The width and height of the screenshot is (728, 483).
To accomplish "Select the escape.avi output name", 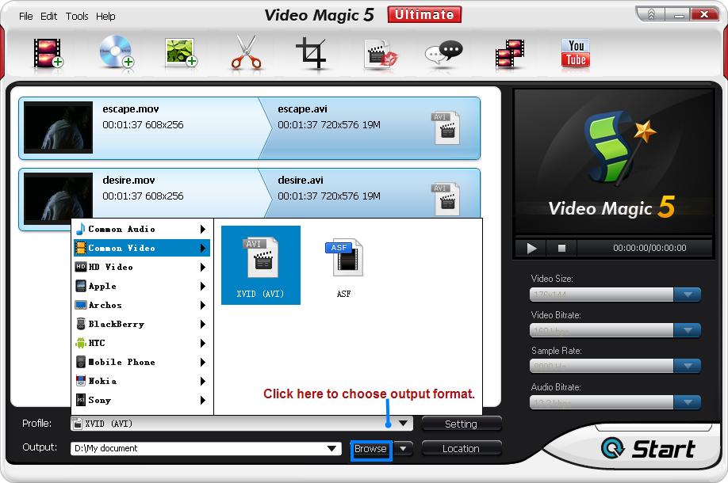I will (302, 109).
